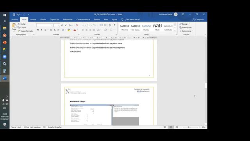The height and width of the screenshot is (141, 250).
Task: Expand the bullets list dropdown
Action: 86,25
